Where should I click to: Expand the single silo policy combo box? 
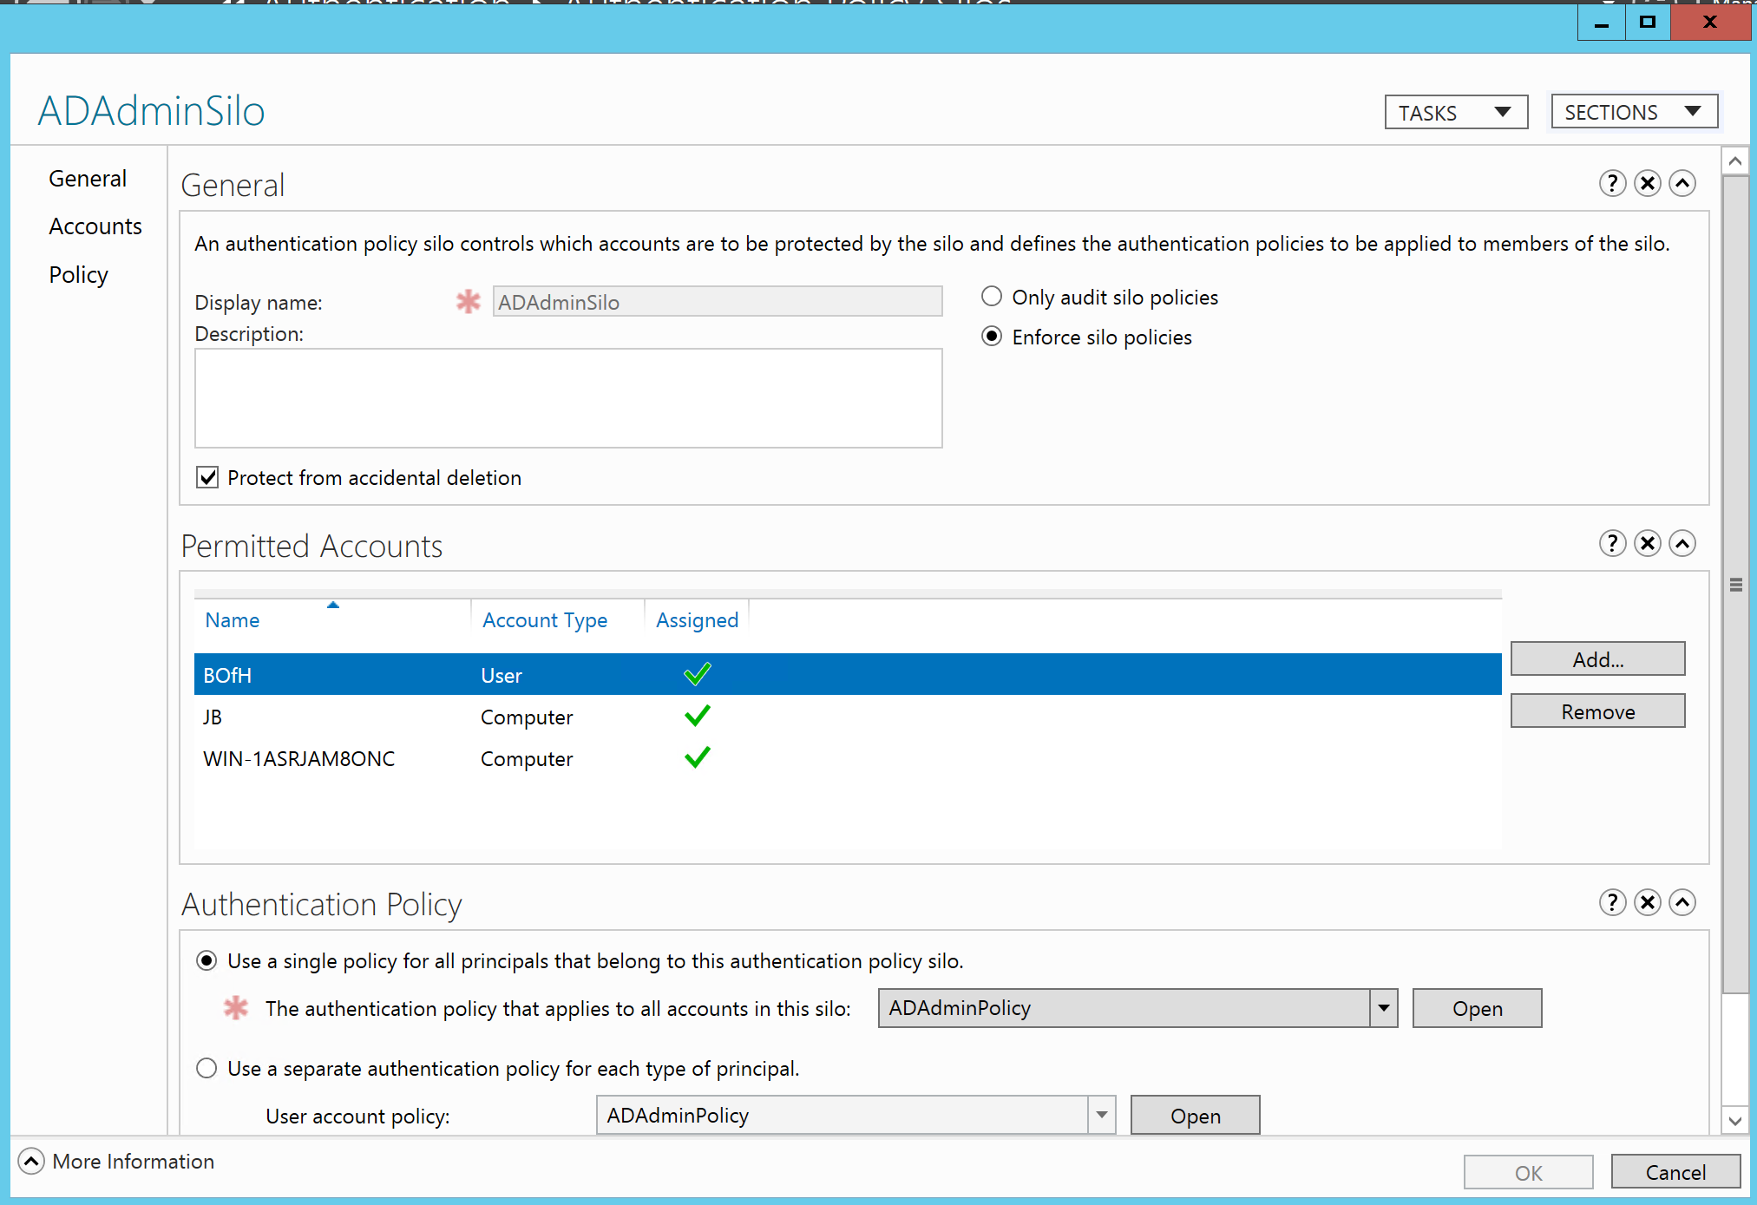[1383, 1008]
